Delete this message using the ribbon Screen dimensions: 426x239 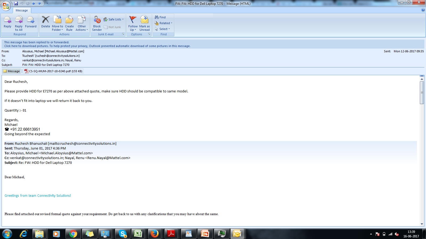pos(46,22)
